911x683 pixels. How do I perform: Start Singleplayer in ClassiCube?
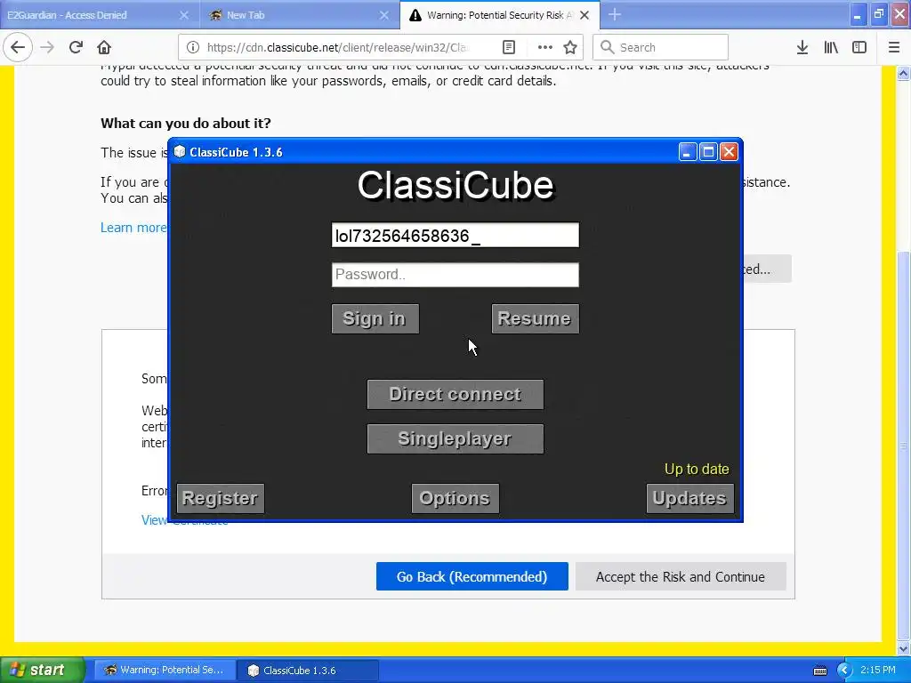point(455,438)
